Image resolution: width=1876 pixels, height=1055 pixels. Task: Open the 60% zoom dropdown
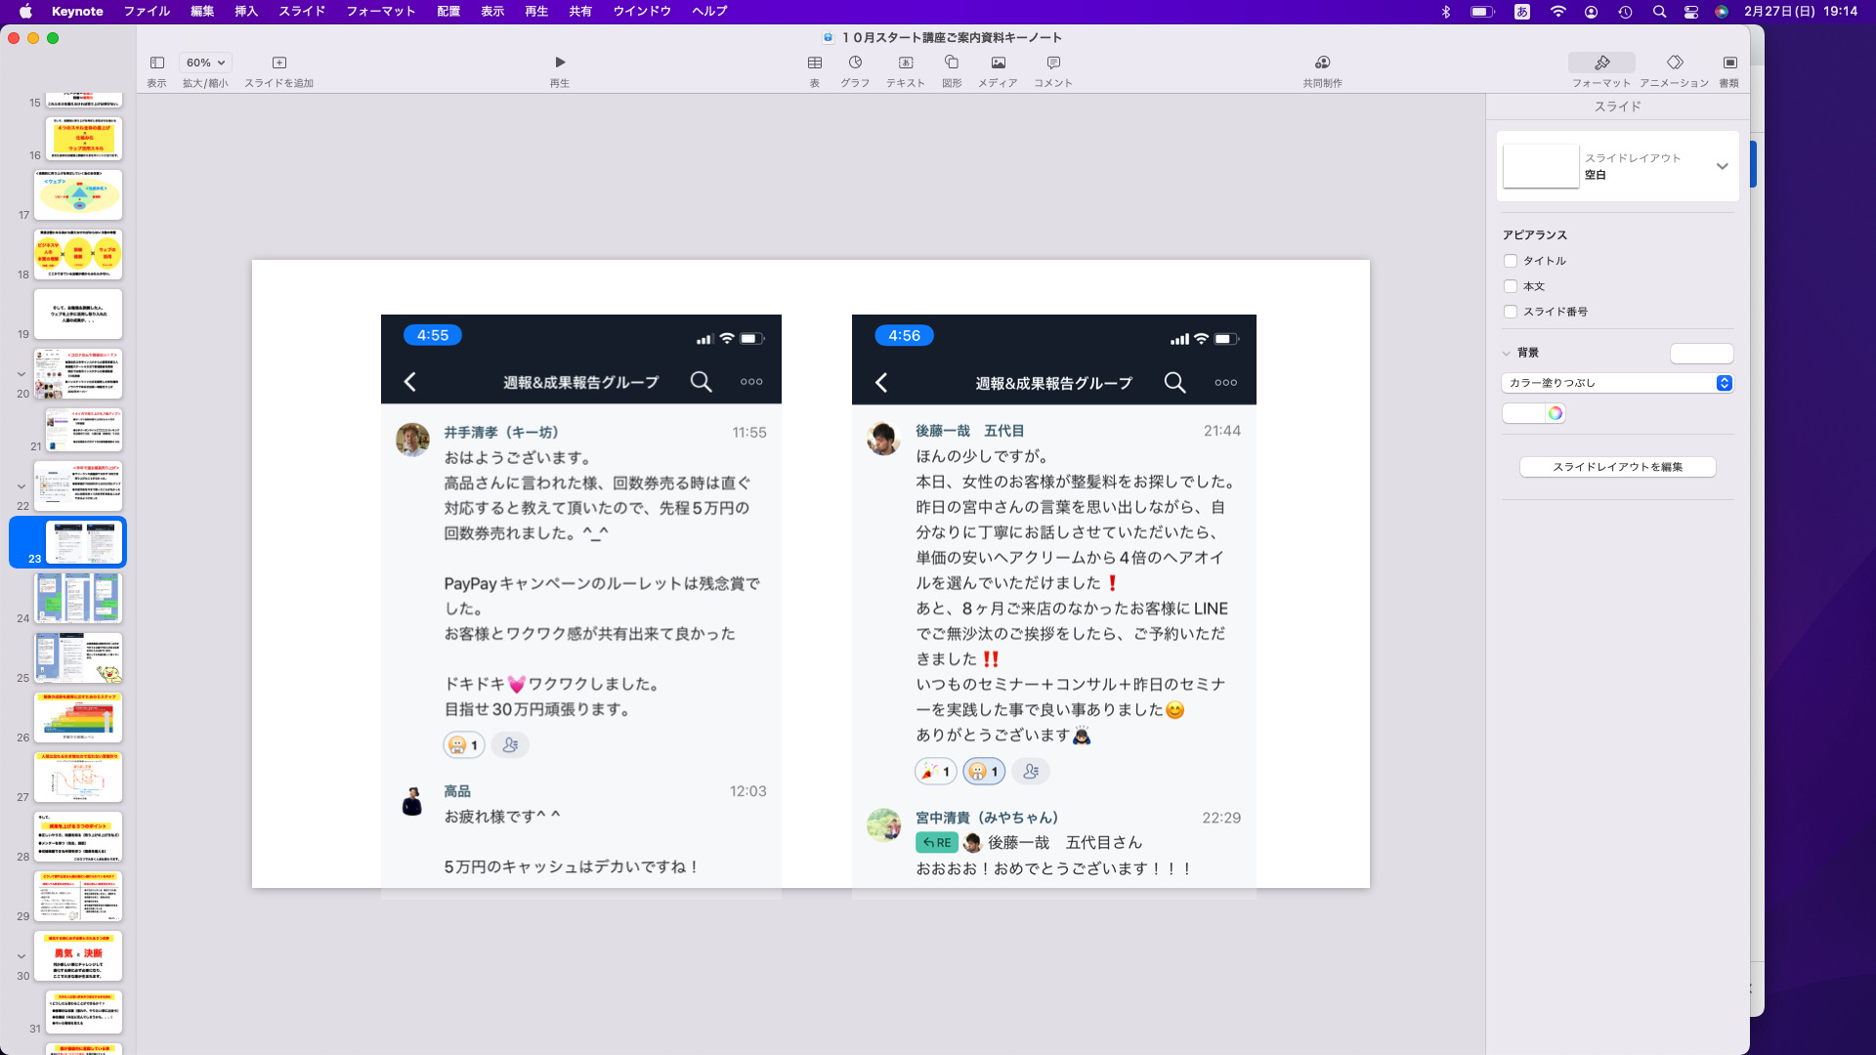(x=206, y=63)
